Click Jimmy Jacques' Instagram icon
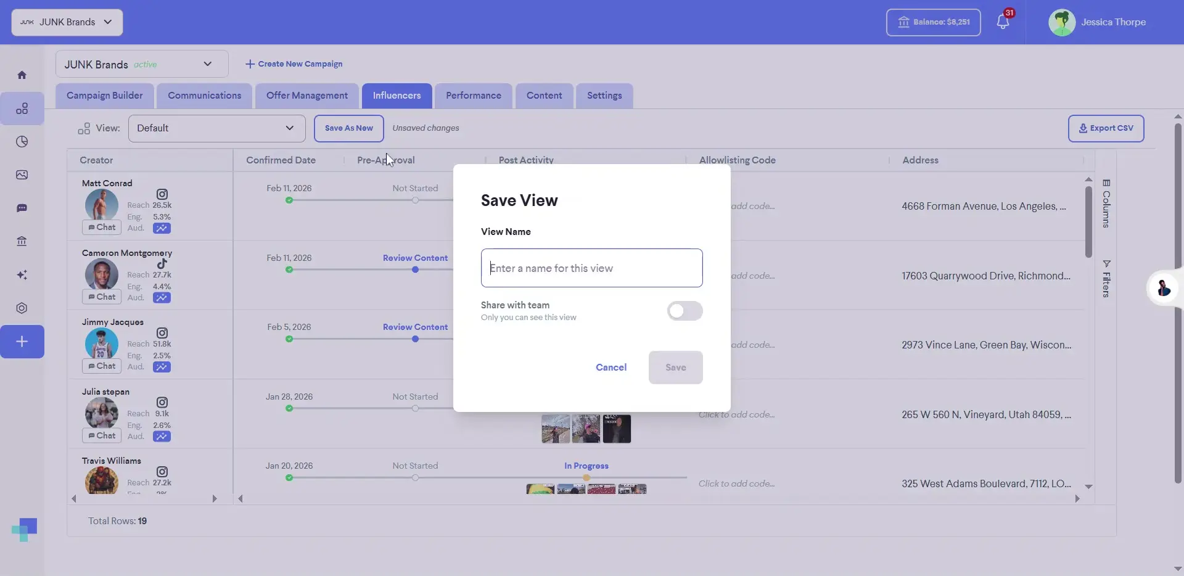This screenshot has width=1184, height=576. click(162, 333)
